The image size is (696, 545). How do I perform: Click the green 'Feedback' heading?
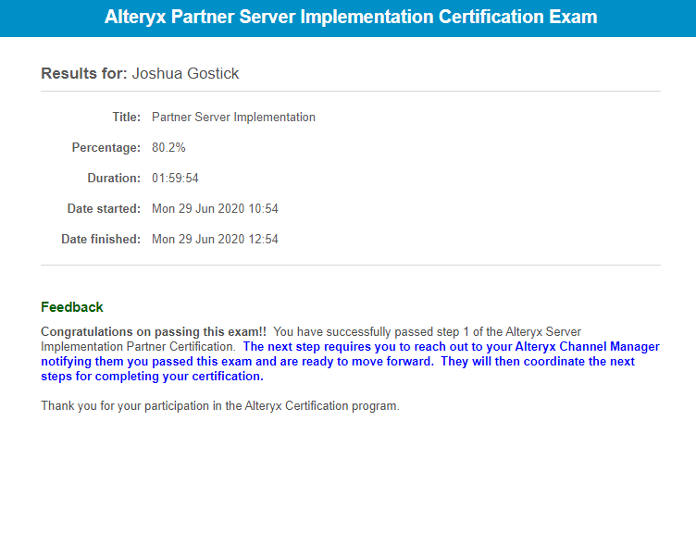(x=72, y=307)
